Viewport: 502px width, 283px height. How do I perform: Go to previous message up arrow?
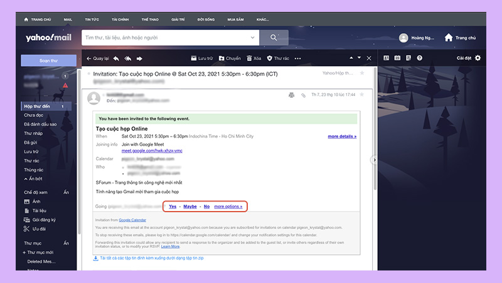(x=351, y=58)
